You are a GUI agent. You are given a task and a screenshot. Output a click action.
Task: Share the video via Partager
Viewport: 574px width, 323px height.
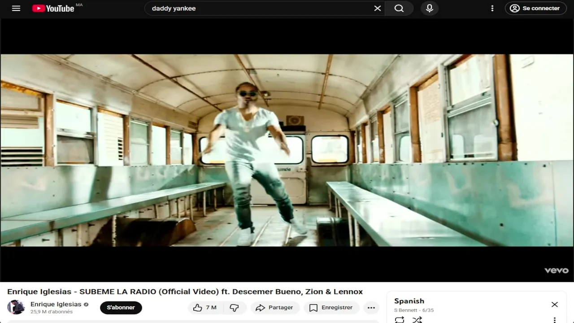[274, 307]
